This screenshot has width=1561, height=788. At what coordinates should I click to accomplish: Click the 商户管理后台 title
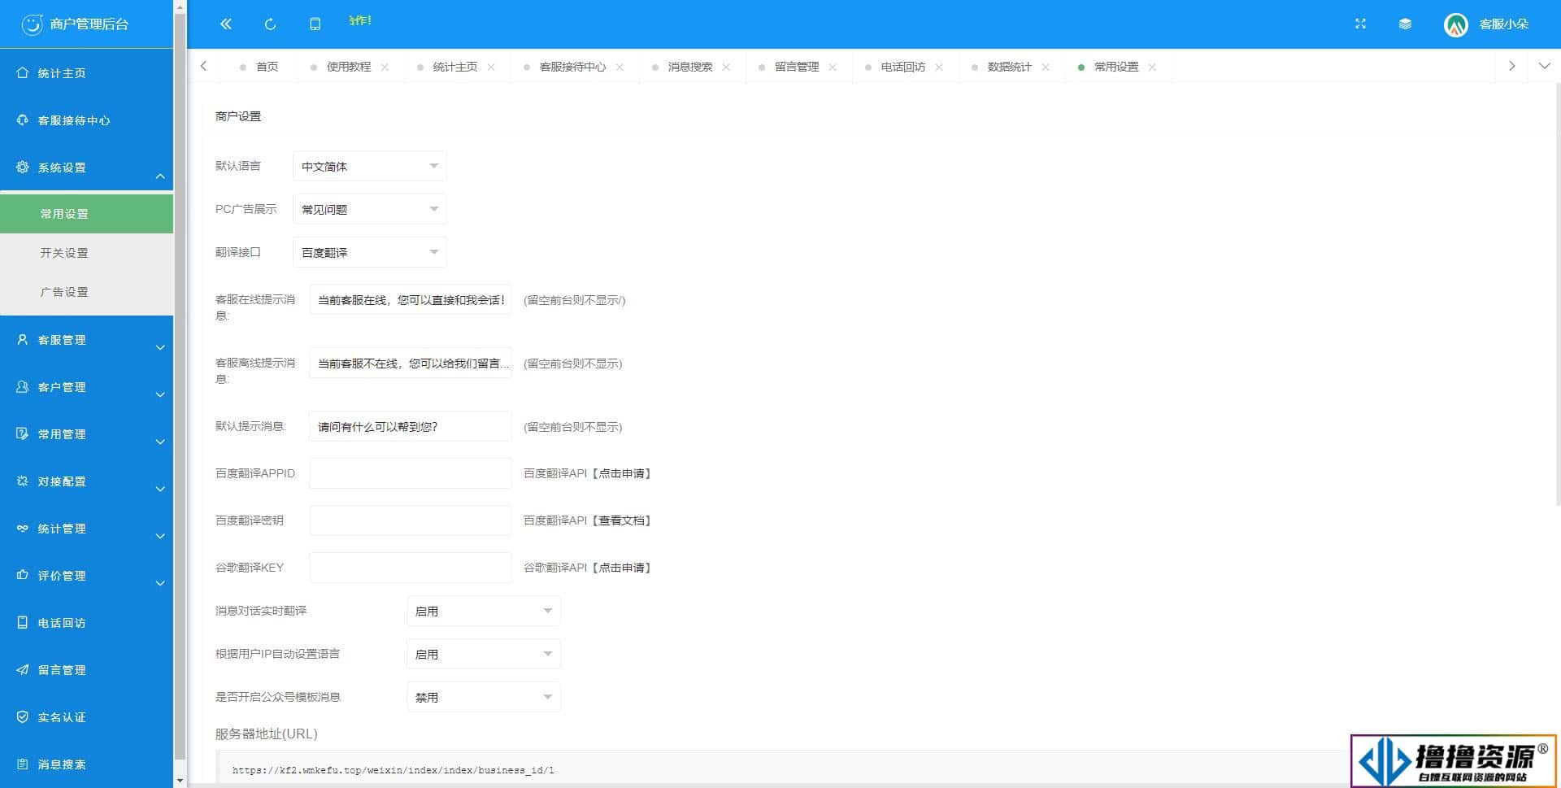89,24
